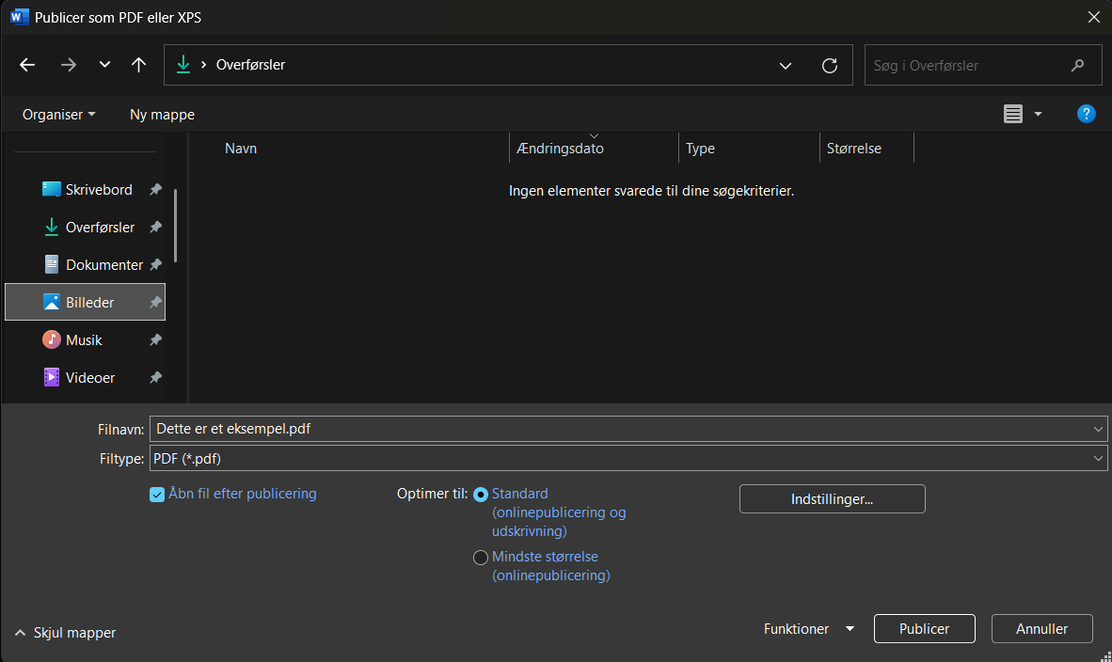Sort by Ændringsdato column header
1112x662 pixels.
[x=561, y=149]
